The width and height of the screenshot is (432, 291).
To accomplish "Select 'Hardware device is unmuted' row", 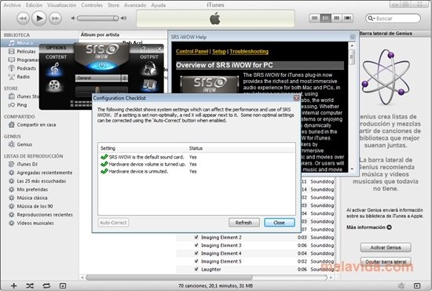I will tap(196, 171).
